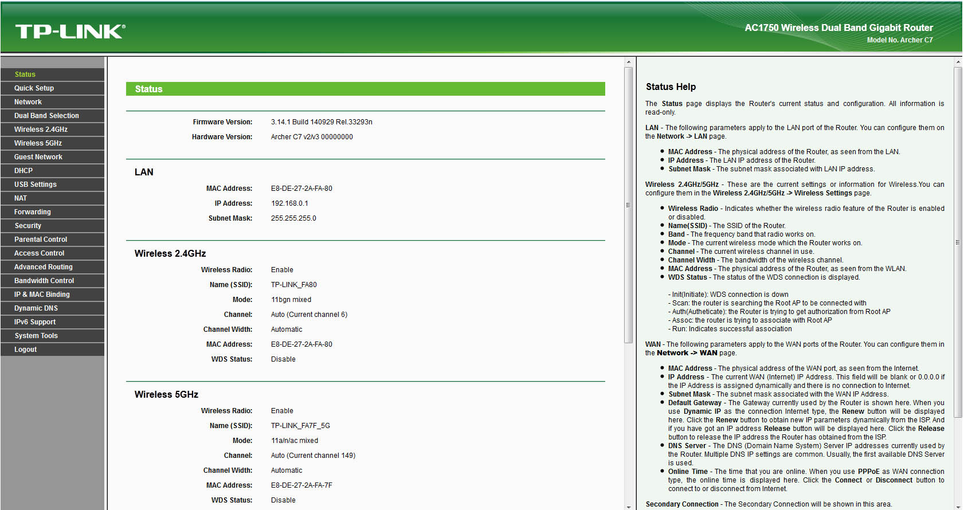The height and width of the screenshot is (510, 964).
Task: Click the main panel scrollbar up arrow
Action: pyautogui.click(x=629, y=61)
